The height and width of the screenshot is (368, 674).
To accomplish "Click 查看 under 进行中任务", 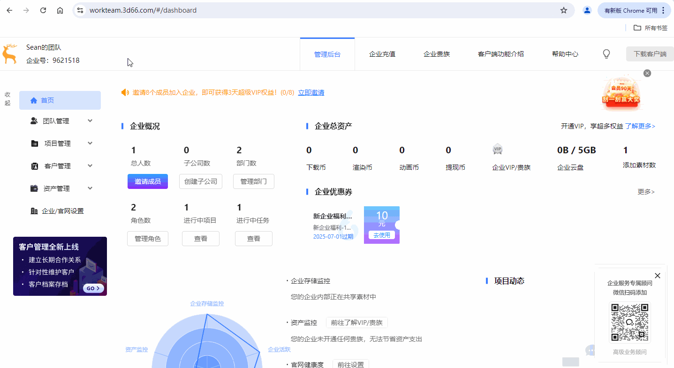I will [254, 239].
